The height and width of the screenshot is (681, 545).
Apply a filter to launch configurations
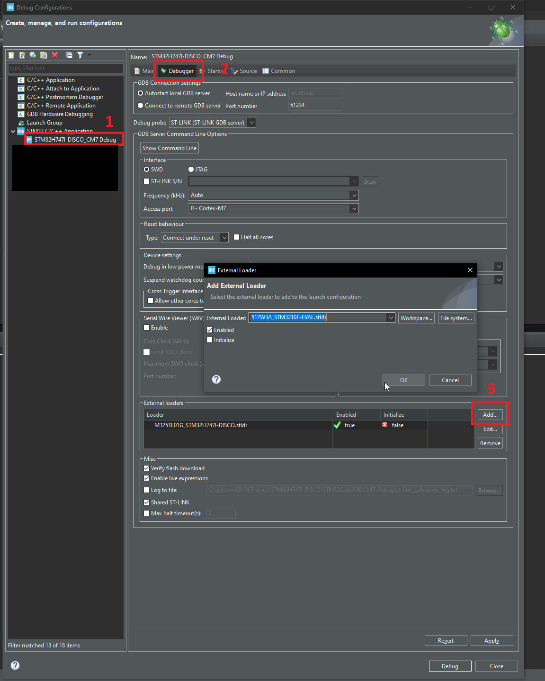[80, 55]
